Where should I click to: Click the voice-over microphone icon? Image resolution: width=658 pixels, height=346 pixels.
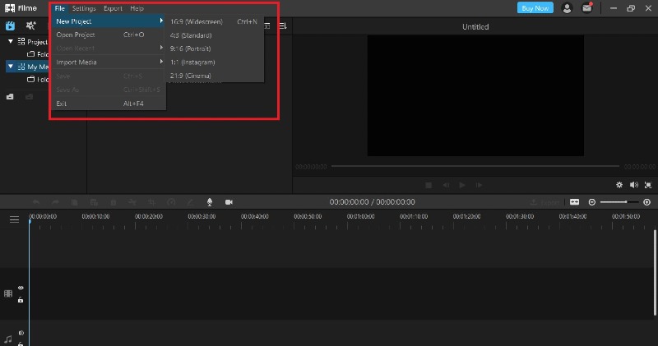coord(210,202)
